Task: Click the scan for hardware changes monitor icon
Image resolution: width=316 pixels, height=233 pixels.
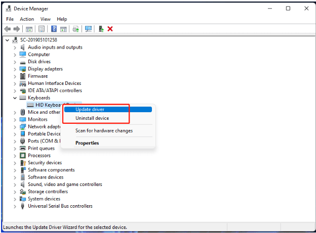Action: tap(89, 29)
